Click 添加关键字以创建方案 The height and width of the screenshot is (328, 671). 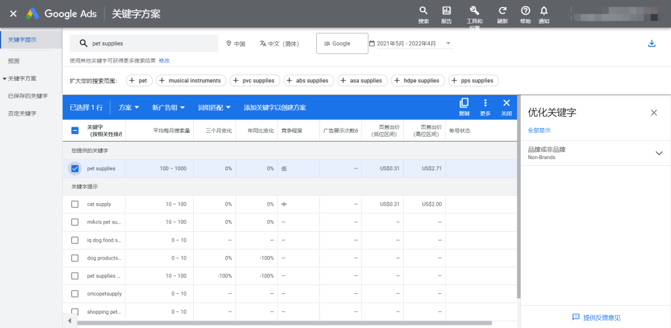click(x=275, y=107)
